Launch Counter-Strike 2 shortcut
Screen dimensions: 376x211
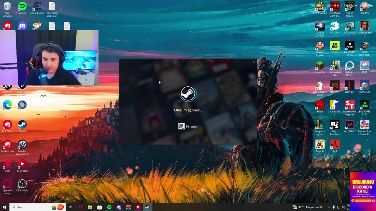335,108
